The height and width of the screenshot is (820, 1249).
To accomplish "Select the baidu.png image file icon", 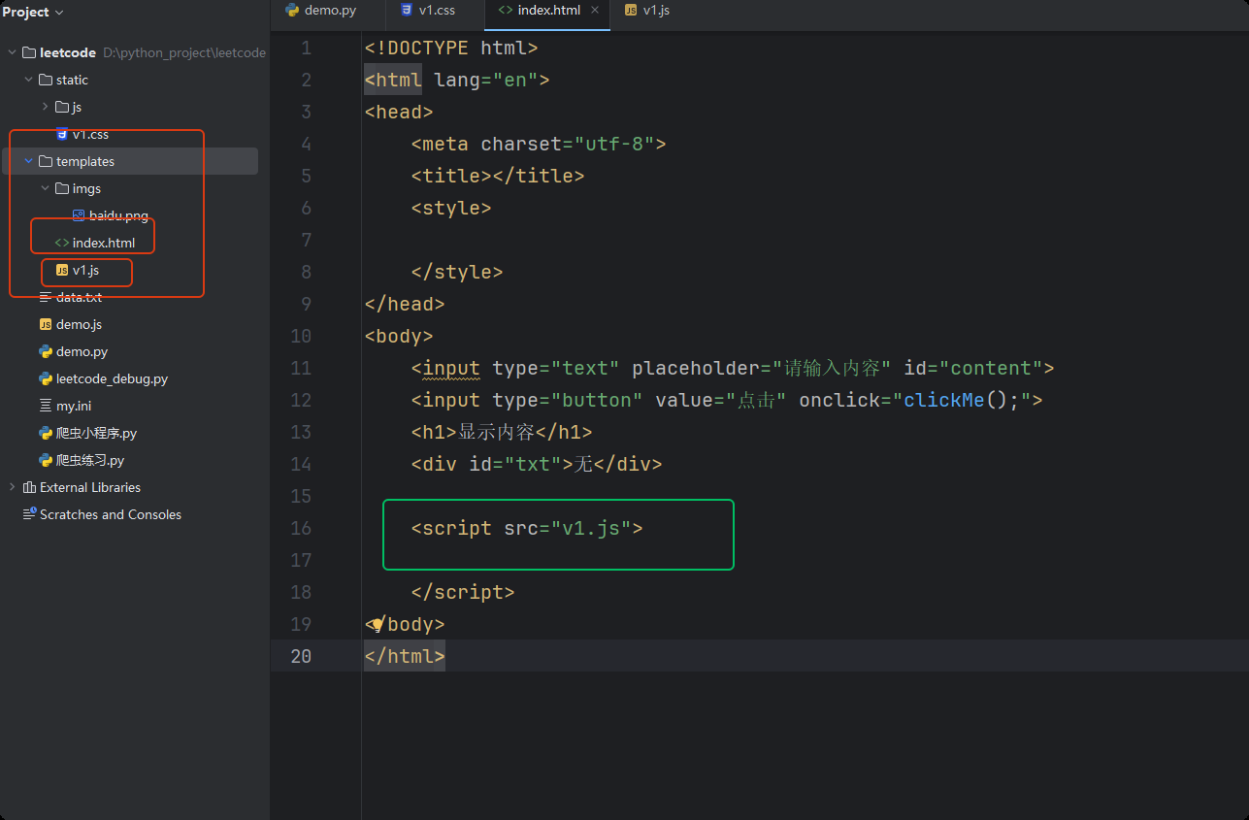I will pyautogui.click(x=79, y=215).
